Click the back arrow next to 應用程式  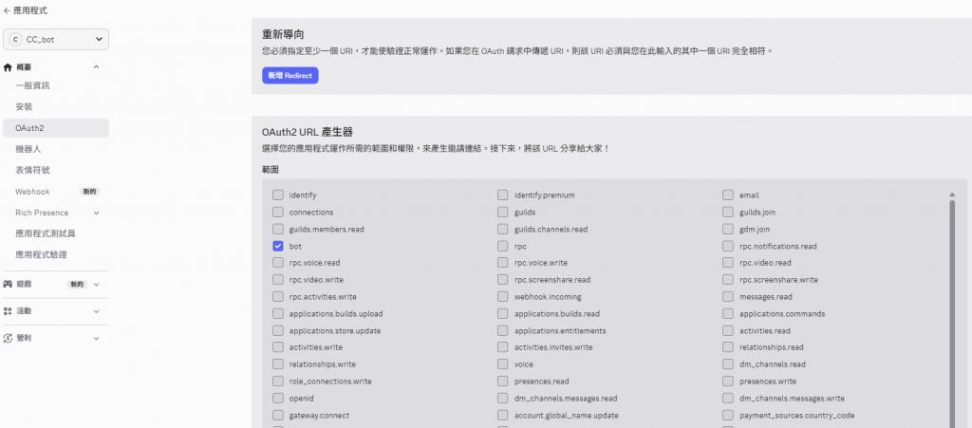point(7,10)
